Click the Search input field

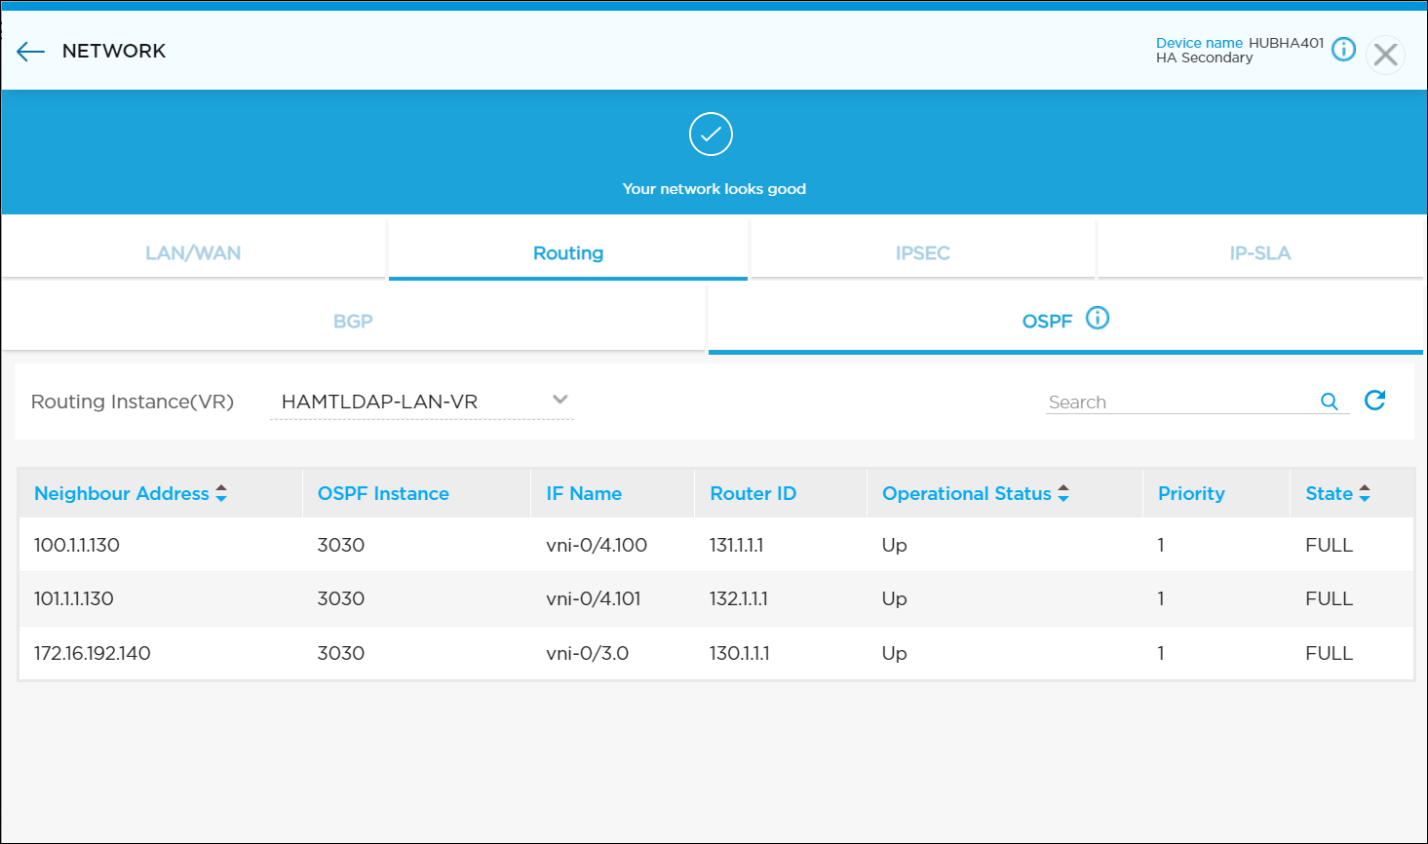(x=1170, y=401)
